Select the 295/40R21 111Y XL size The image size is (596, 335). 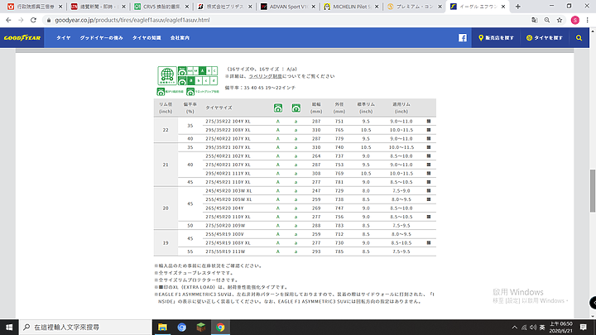point(228,174)
